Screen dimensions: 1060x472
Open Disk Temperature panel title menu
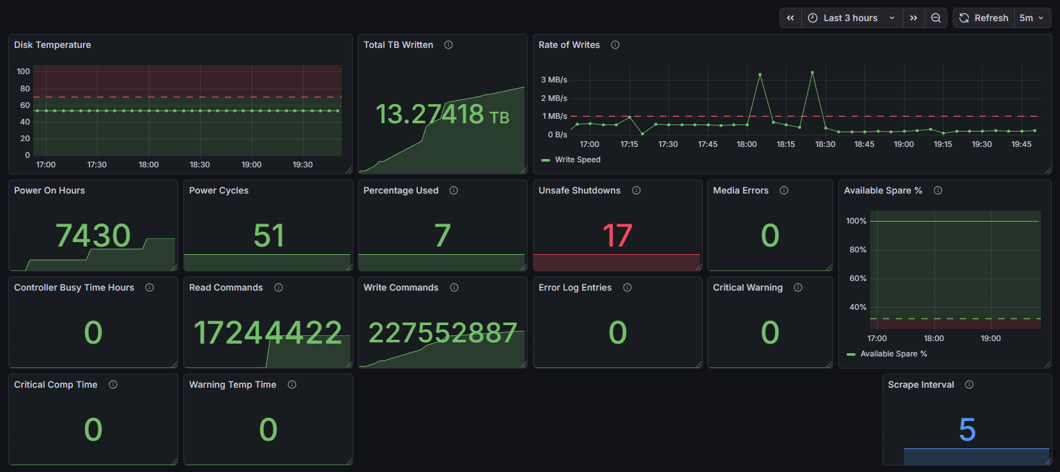52,45
